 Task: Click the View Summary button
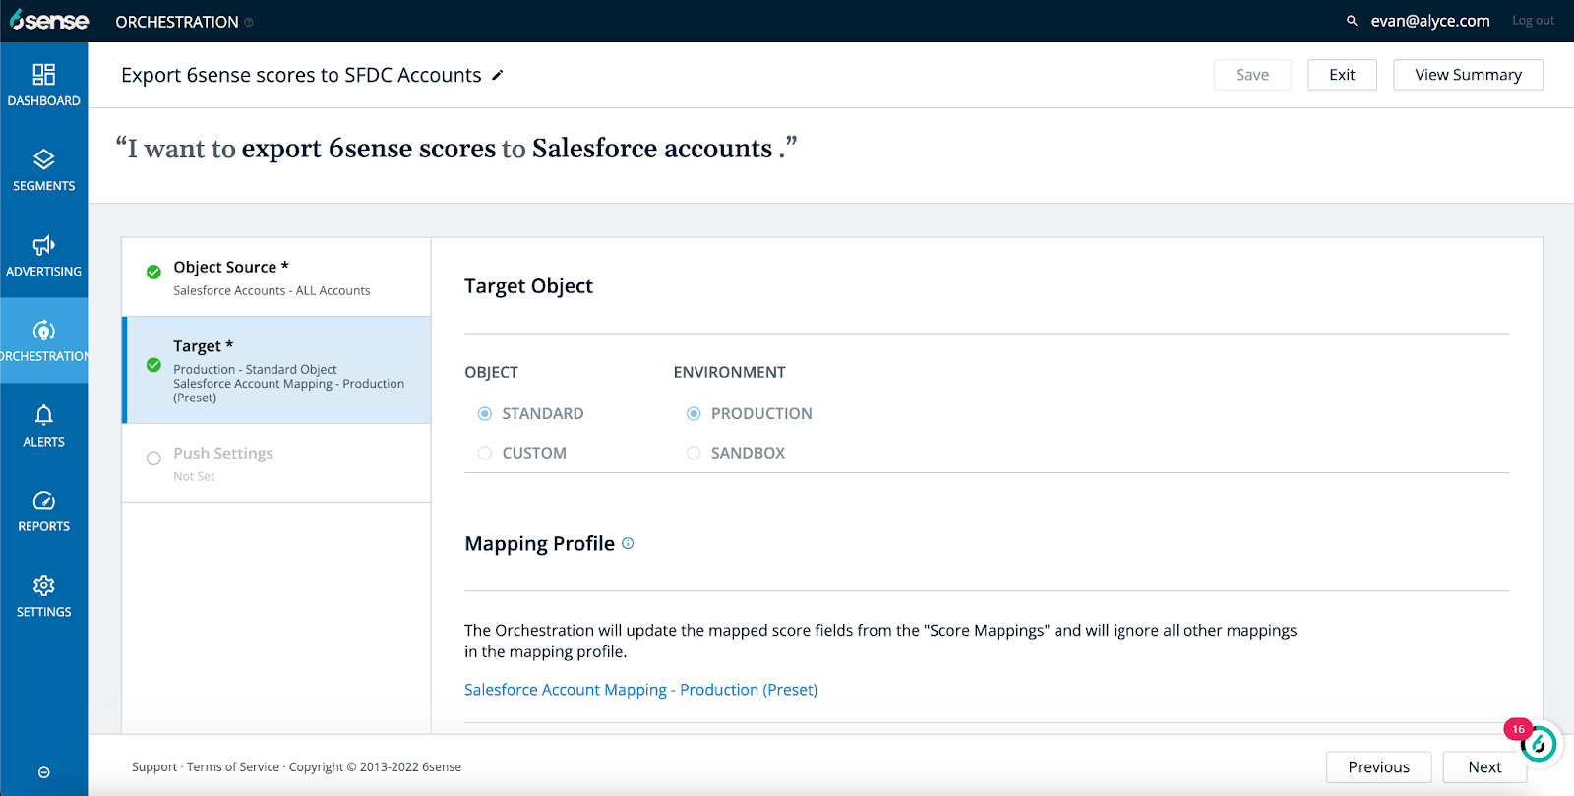click(1468, 75)
